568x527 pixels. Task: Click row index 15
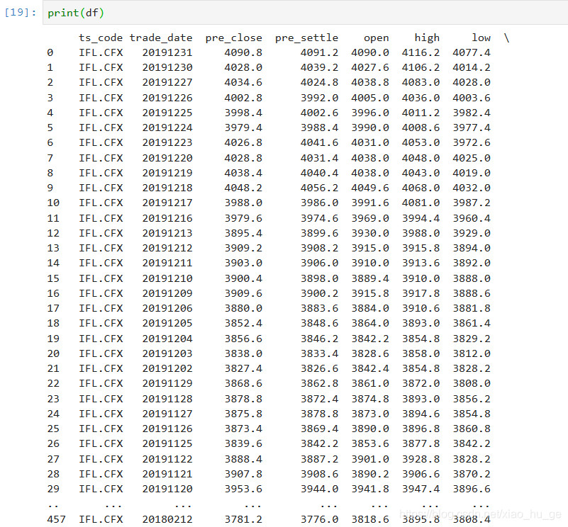click(x=53, y=278)
